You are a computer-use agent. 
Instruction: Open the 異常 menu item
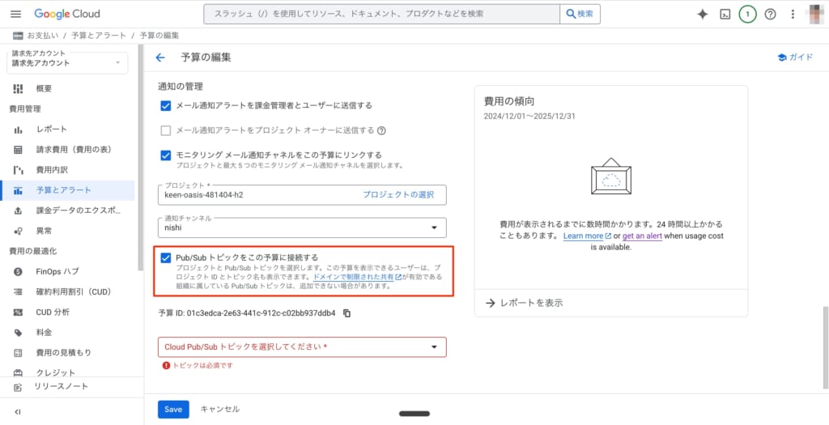(67, 231)
